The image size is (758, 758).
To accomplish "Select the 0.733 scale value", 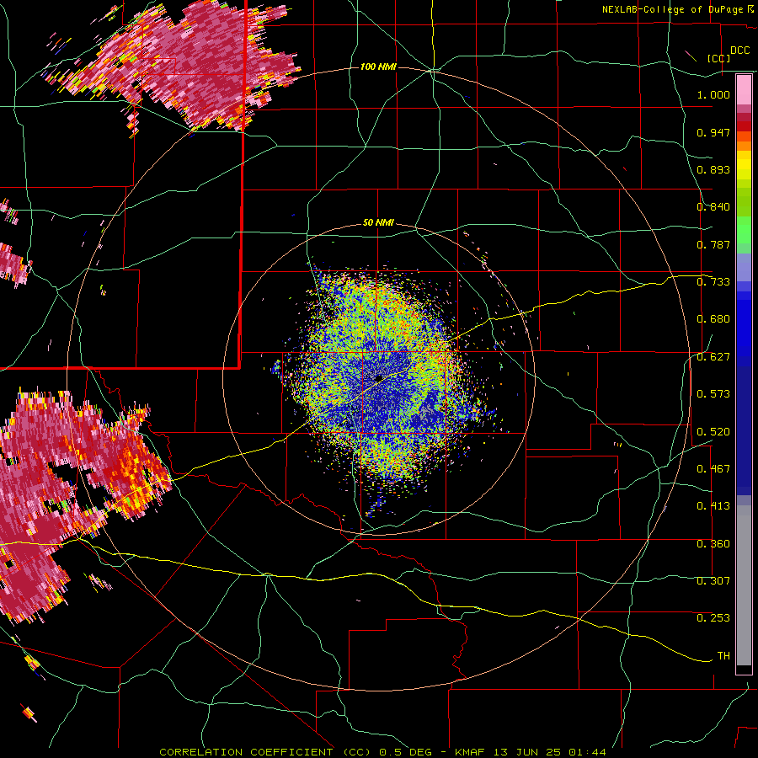I will point(713,282).
